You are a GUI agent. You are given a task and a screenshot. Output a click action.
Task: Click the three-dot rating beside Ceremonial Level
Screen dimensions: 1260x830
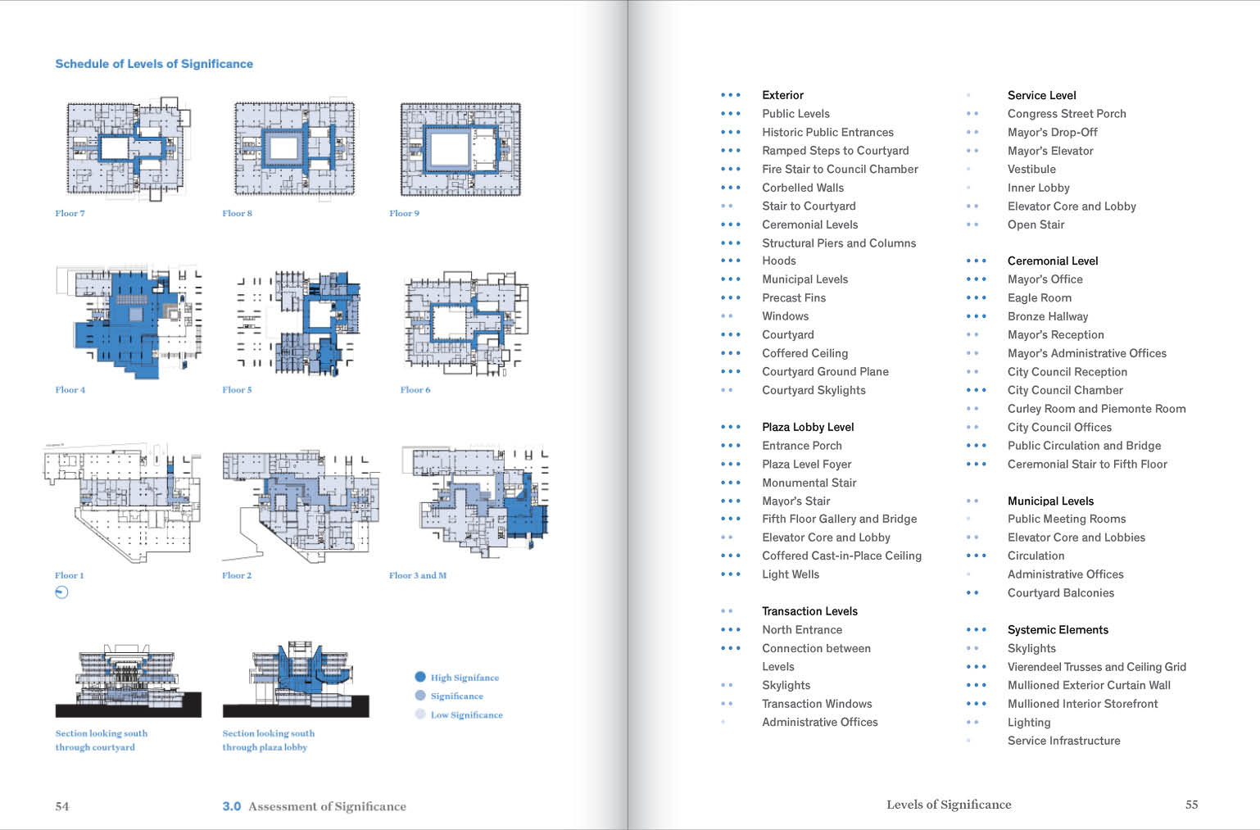(976, 261)
